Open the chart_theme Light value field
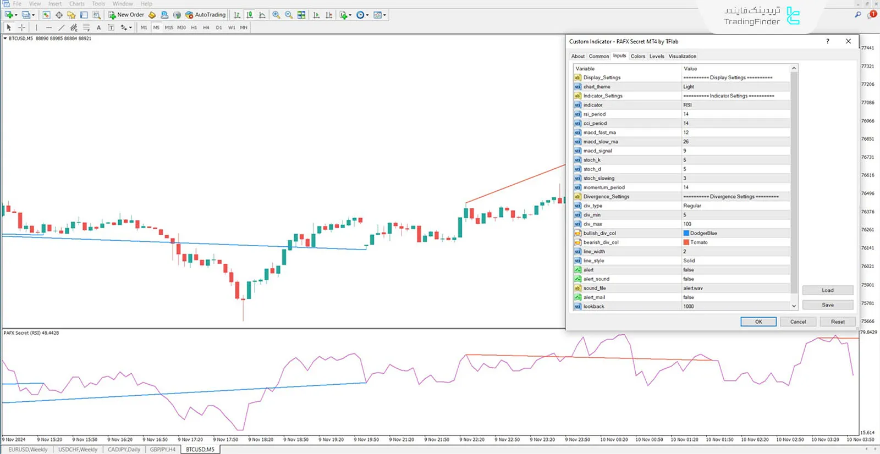The height and width of the screenshot is (454, 880). click(x=736, y=87)
